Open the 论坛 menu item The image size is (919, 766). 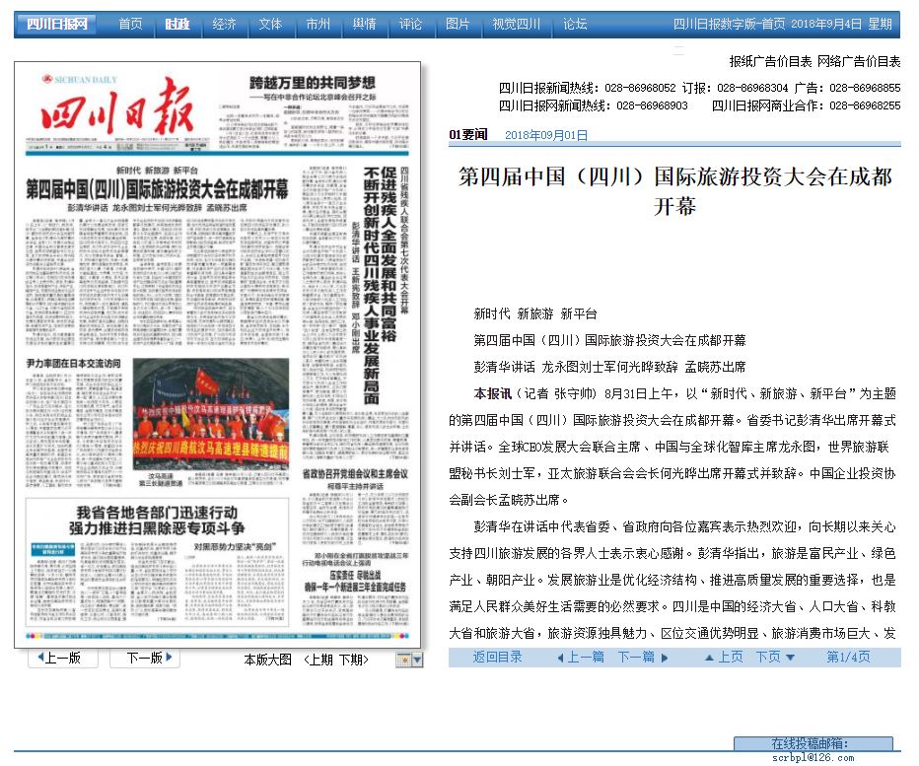575,25
